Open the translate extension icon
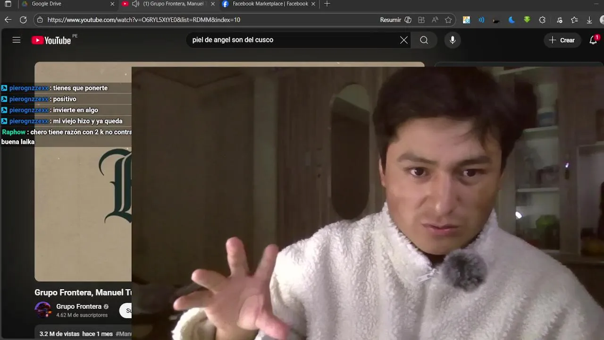The width and height of the screenshot is (604, 340). (x=466, y=20)
